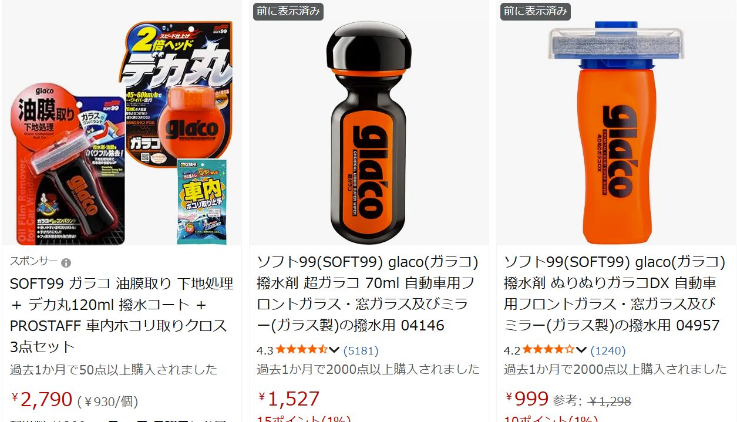This screenshot has height=422, width=737.
Task: Click the ¥999 price
Action: point(527,399)
